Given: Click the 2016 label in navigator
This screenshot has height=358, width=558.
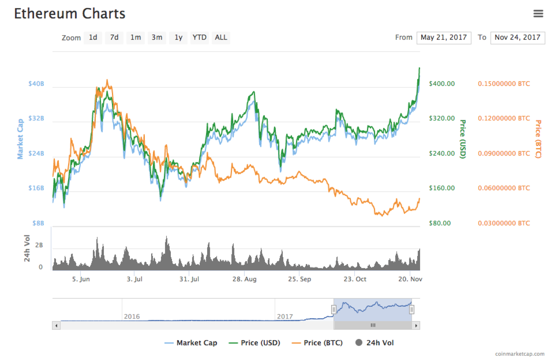Looking at the screenshot, I should click(x=132, y=316).
